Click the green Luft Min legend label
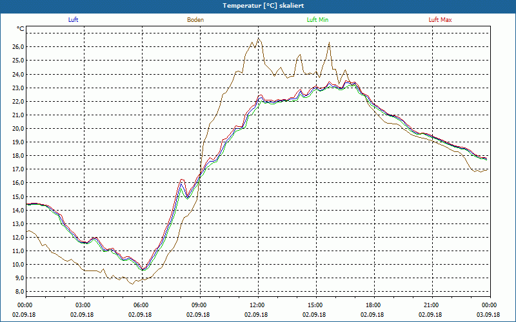516x322 pixels. 317,20
